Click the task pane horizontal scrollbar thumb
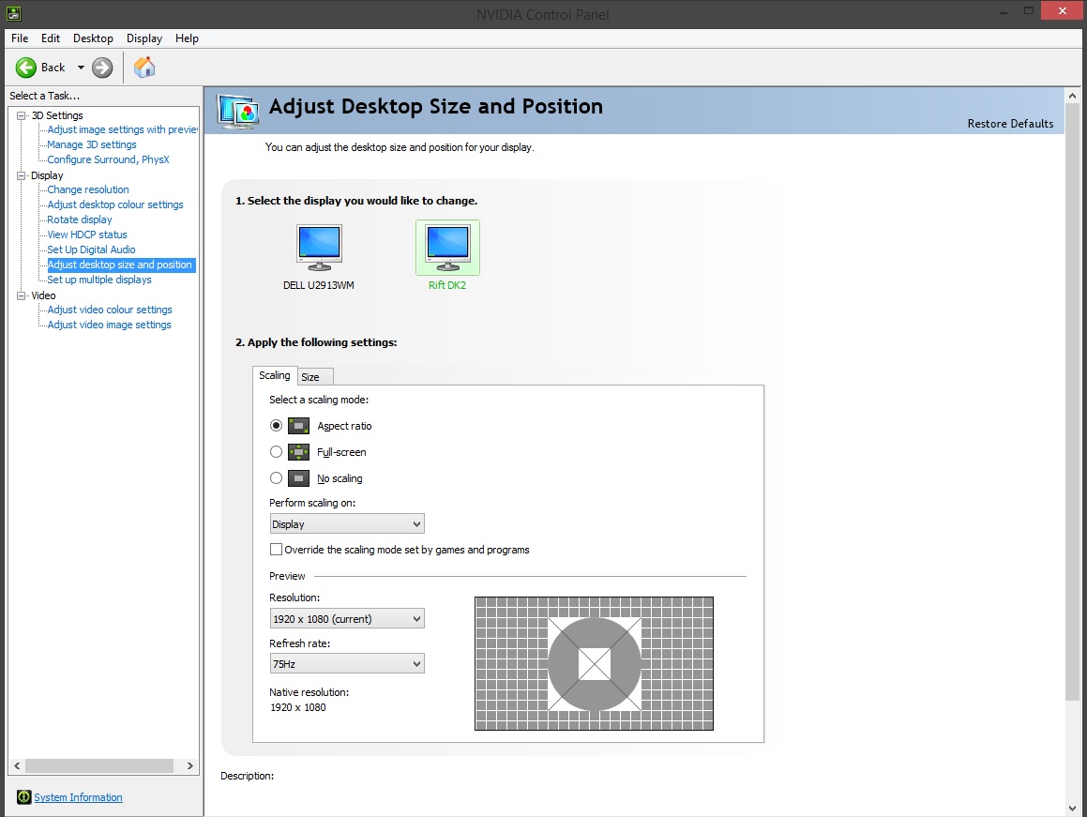Image resolution: width=1087 pixels, height=817 pixels. point(99,765)
